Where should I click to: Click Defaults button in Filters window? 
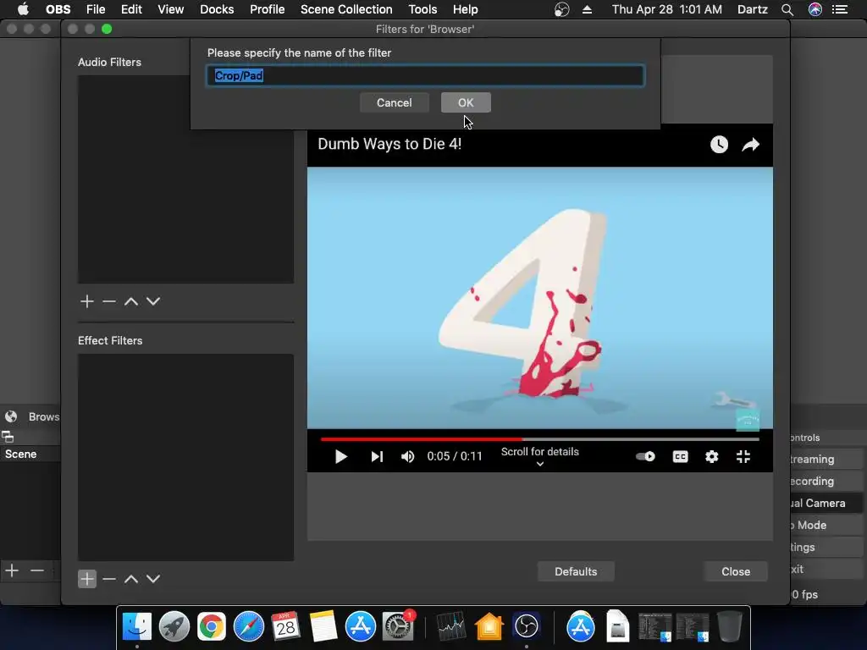tap(576, 571)
